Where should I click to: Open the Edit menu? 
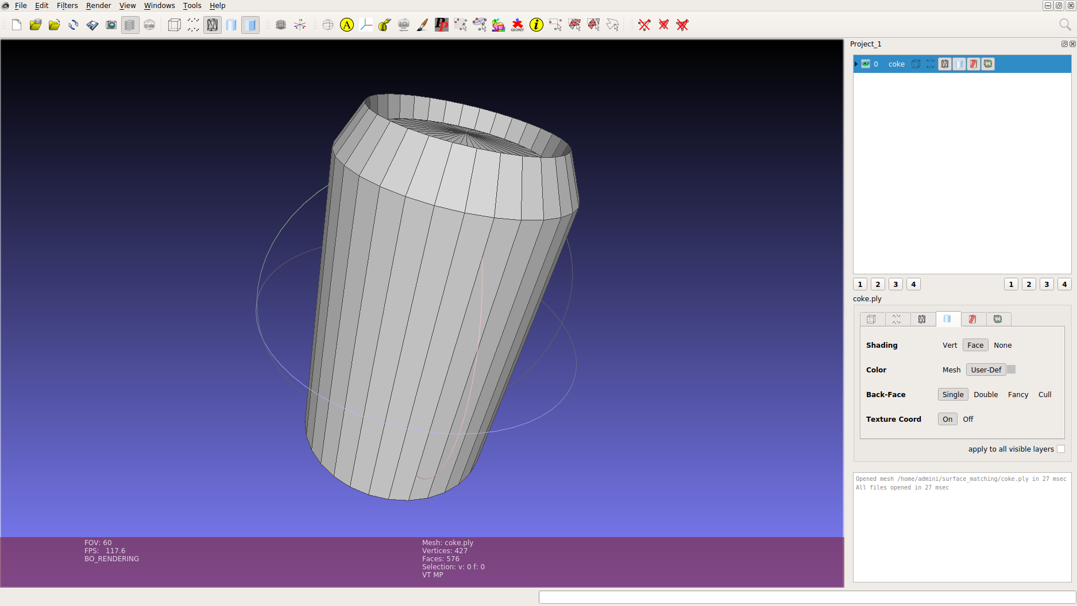click(42, 5)
